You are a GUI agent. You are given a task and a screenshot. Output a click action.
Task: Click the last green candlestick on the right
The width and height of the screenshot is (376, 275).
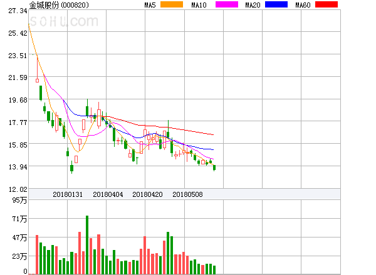point(214,167)
